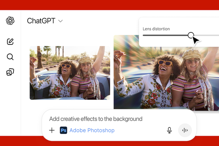Open search chats with the magnifier icon
Image resolution: width=219 pixels, height=146 pixels.
click(x=10, y=57)
